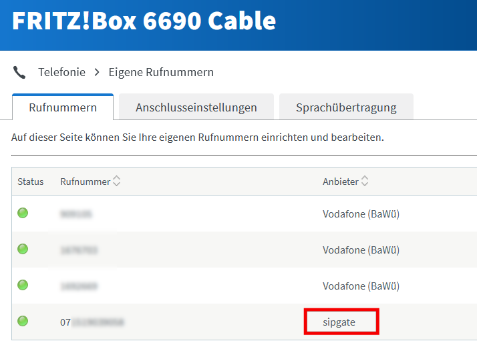Sort table by Anbieter arrows

pos(365,181)
